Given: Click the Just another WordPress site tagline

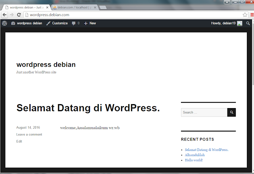Looking at the screenshot, I should (x=36, y=72).
